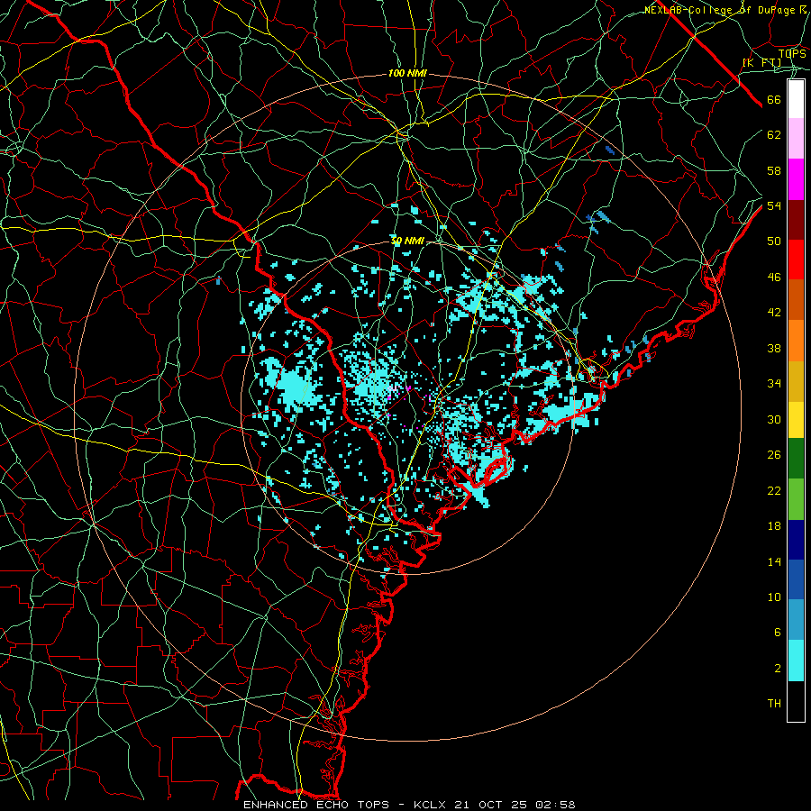Image resolution: width=811 pixels, height=811 pixels.
Task: Choose the cyan legend color swatch
Action: [x=796, y=661]
